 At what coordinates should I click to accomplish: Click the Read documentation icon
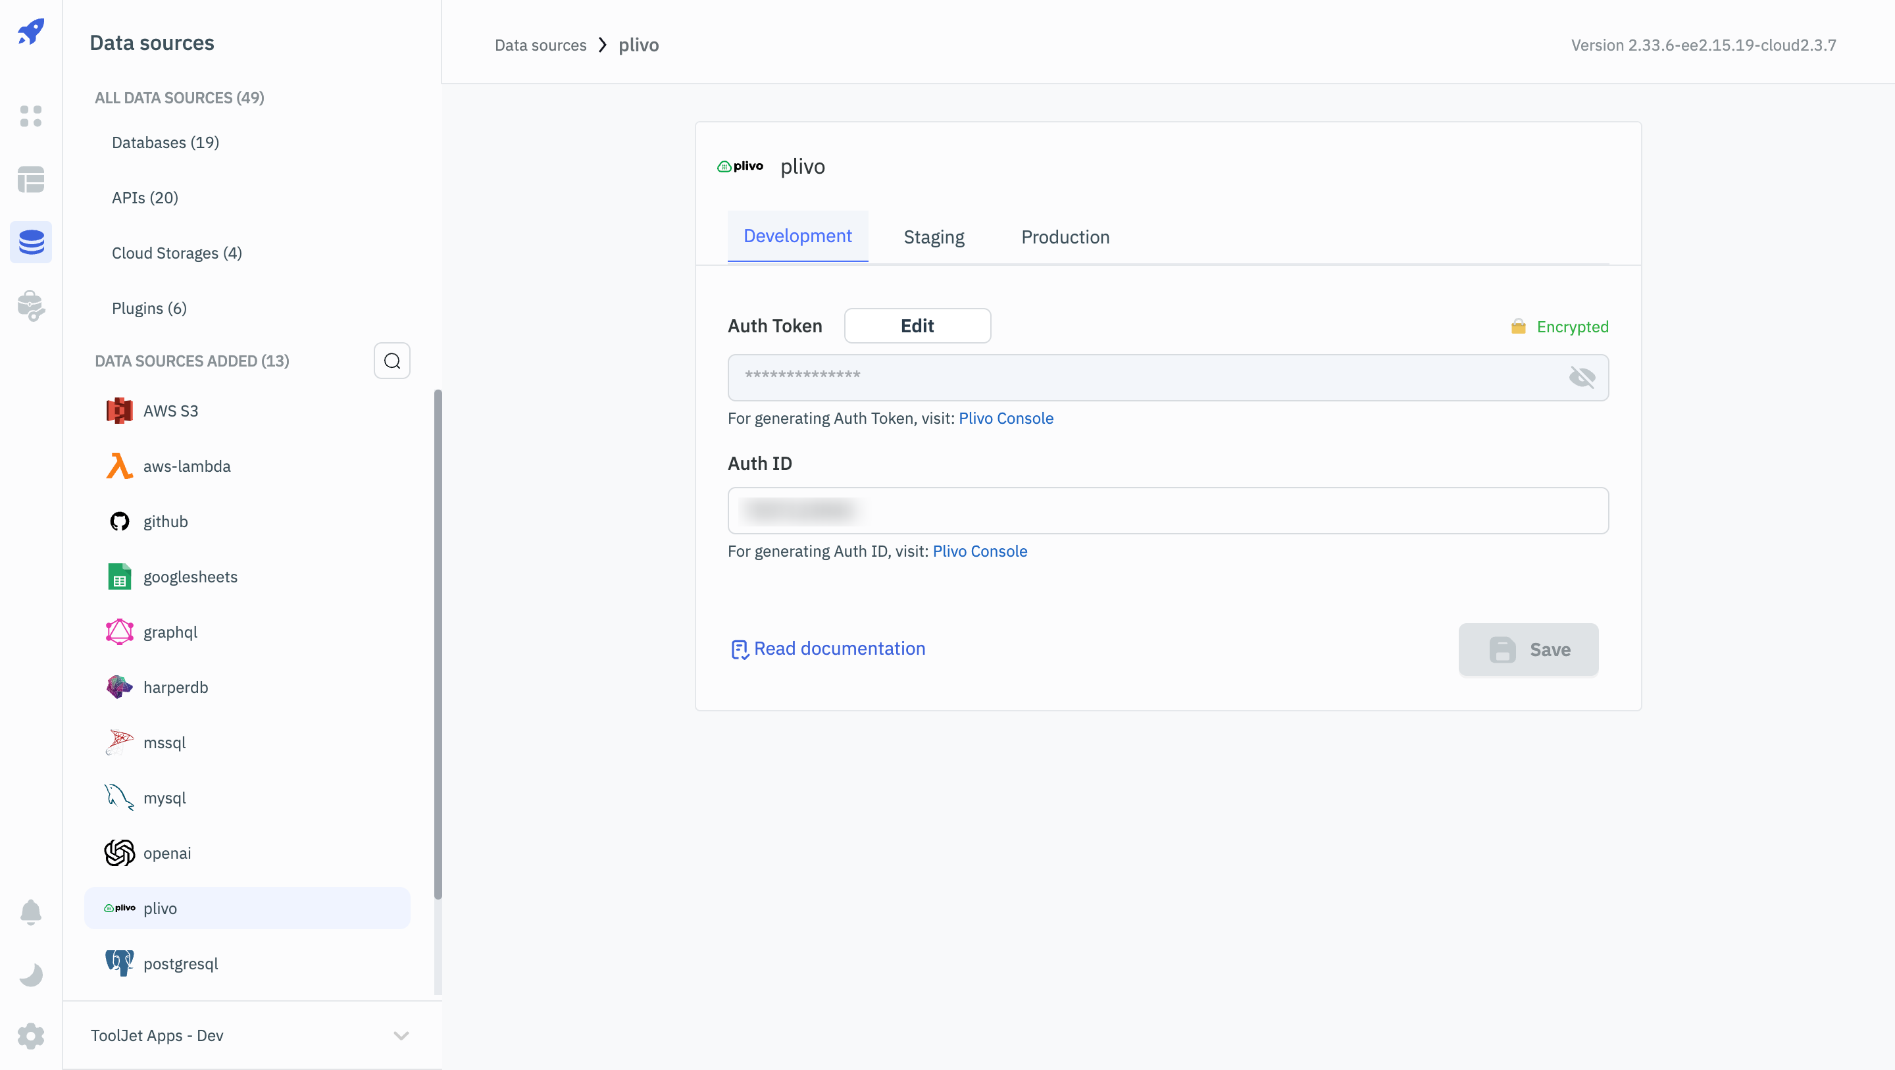740,649
